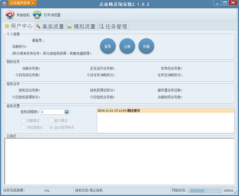Switch to the 任务管理 tab
239x196 pixels.
click(116, 27)
